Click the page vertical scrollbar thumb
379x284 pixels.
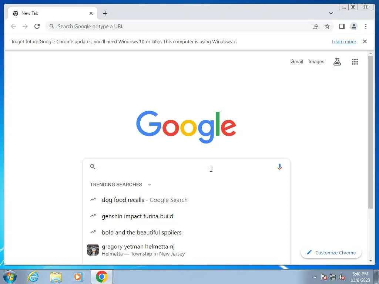coord(370,132)
